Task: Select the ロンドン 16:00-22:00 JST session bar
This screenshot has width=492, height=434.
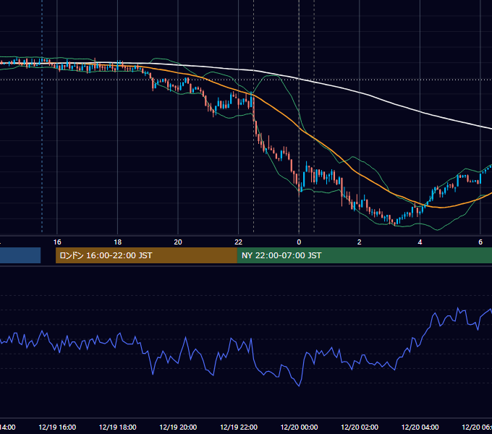Action: click(146, 255)
